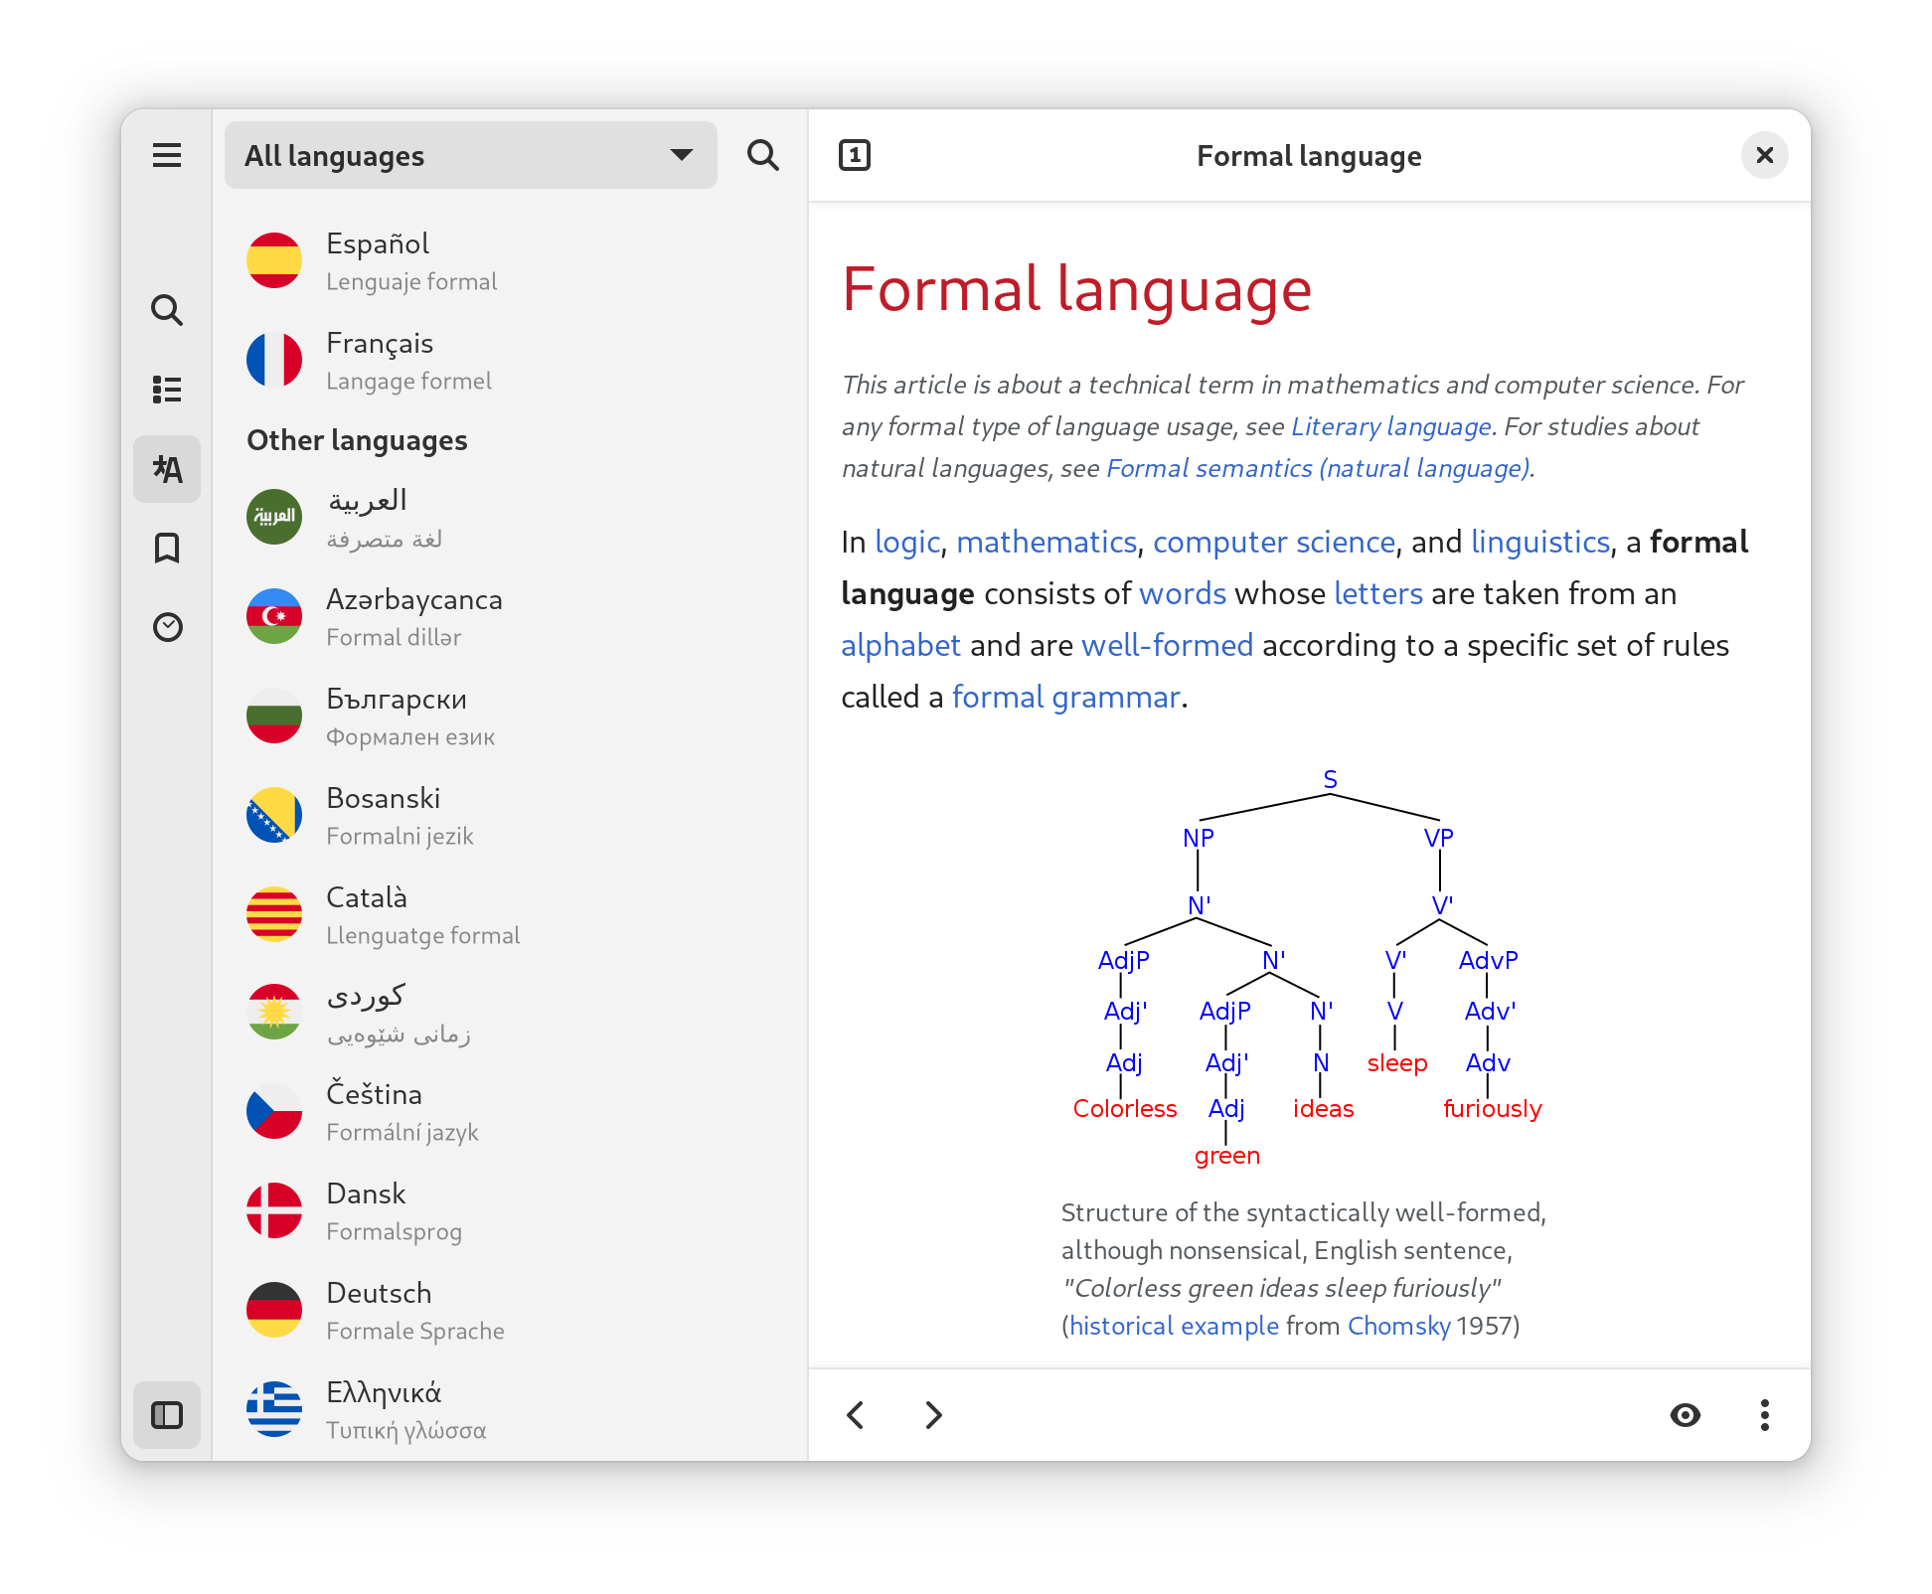The height and width of the screenshot is (1594, 1932).
Task: Open the search view in the sidebar
Action: point(167,310)
